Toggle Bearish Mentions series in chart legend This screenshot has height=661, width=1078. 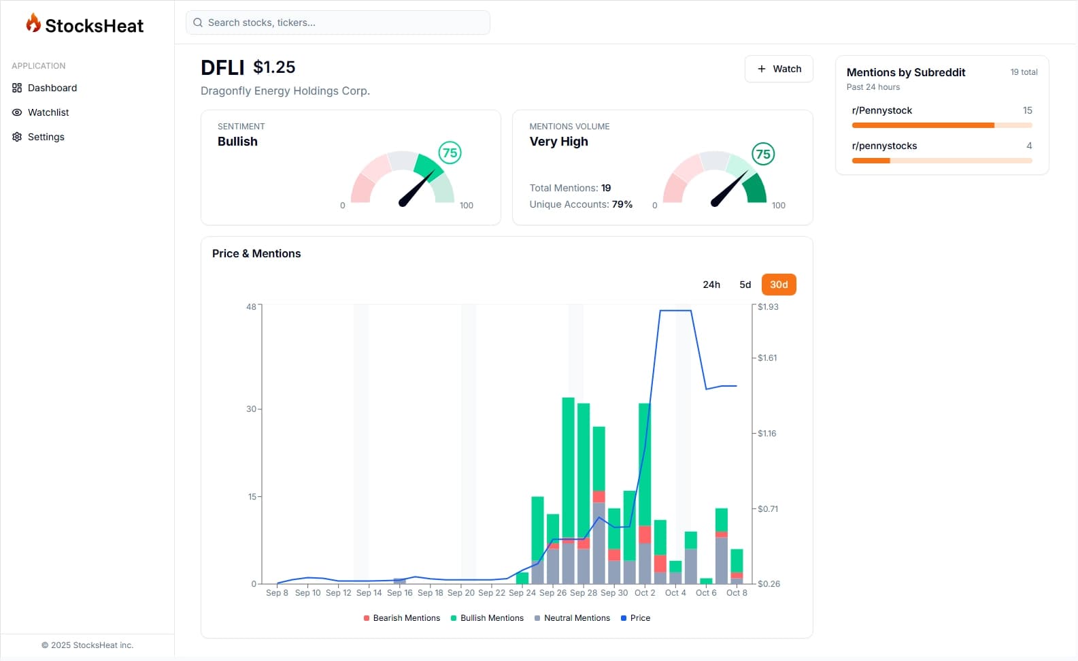(401, 618)
